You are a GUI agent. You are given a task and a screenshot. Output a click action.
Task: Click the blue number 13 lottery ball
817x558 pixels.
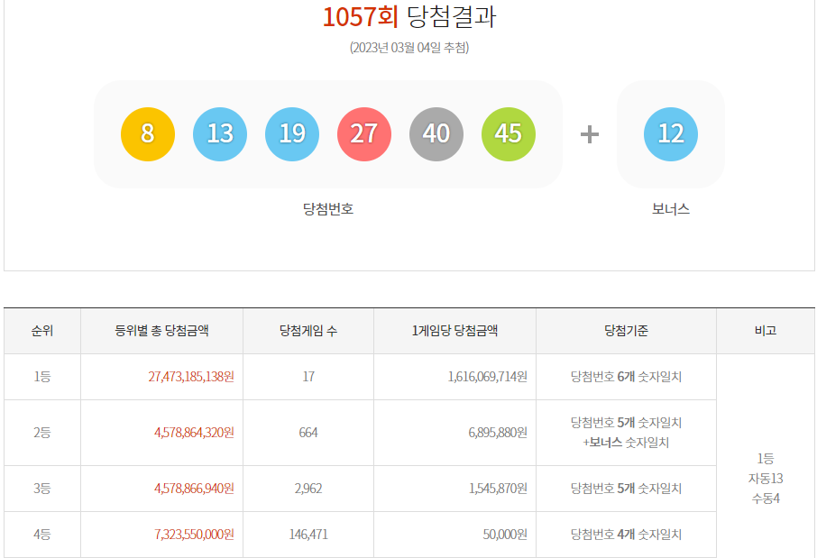(220, 134)
